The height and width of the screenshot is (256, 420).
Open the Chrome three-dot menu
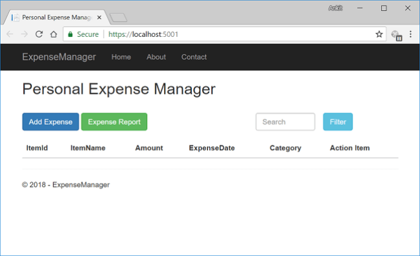410,34
